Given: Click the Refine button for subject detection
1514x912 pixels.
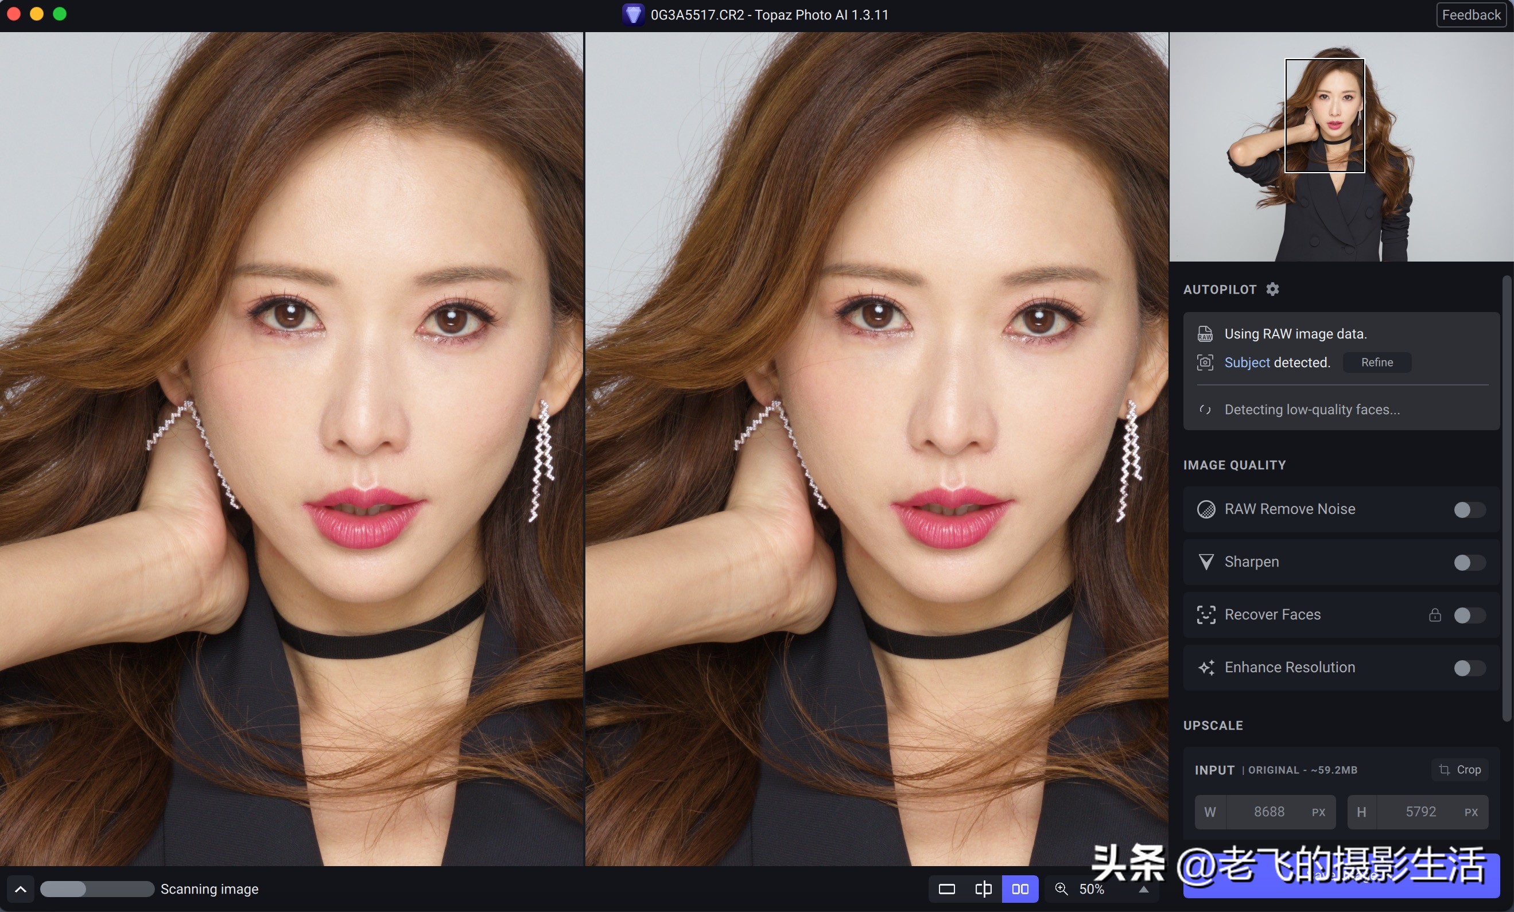Looking at the screenshot, I should [1376, 363].
